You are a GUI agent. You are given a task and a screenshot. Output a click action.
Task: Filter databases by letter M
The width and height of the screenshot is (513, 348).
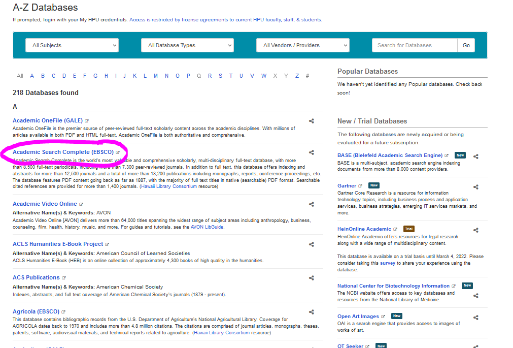click(x=156, y=76)
